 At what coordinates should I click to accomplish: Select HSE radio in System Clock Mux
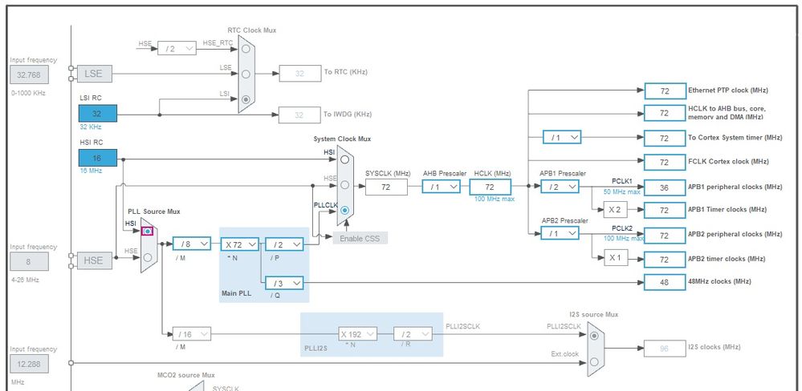pos(344,185)
